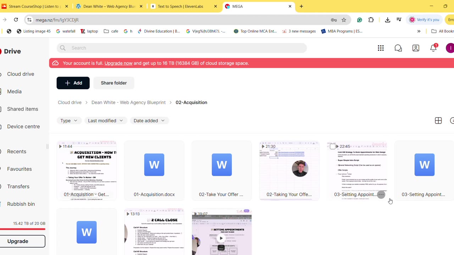Open Recents in the sidebar

pyautogui.click(x=17, y=152)
